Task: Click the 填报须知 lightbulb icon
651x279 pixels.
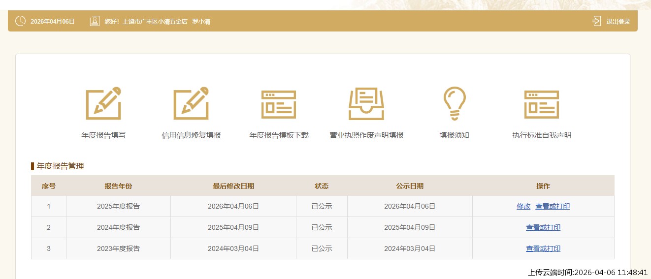Action: pyautogui.click(x=454, y=103)
